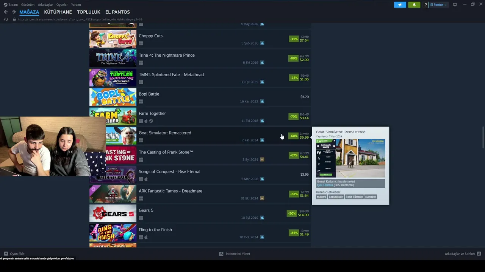The height and width of the screenshot is (272, 485).
Task: Click the -70% discount badge for Farm Together
Action: (294, 116)
